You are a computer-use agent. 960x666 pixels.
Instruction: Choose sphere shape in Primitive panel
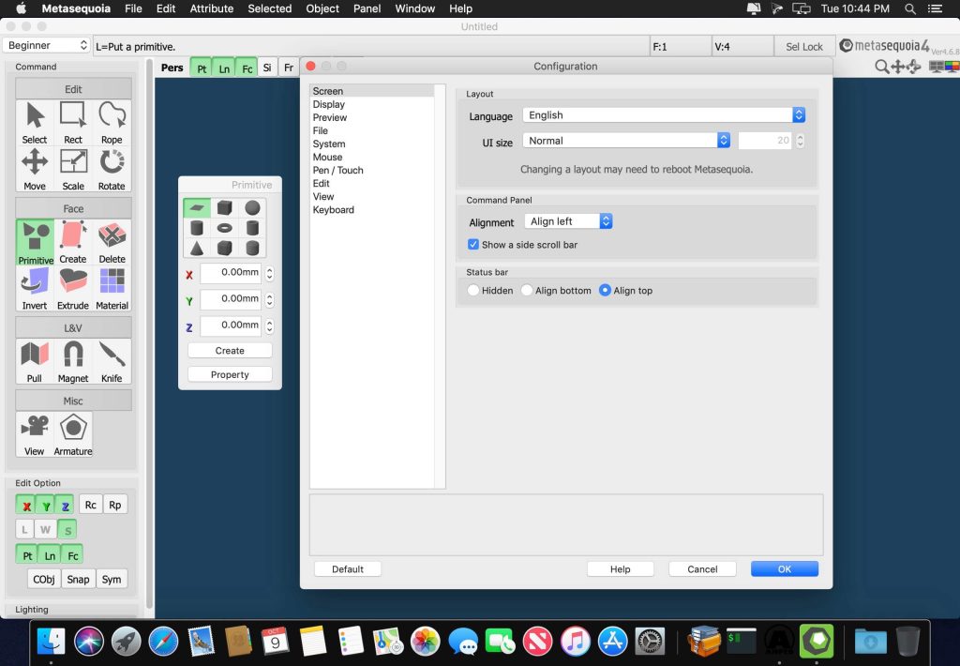pos(252,208)
